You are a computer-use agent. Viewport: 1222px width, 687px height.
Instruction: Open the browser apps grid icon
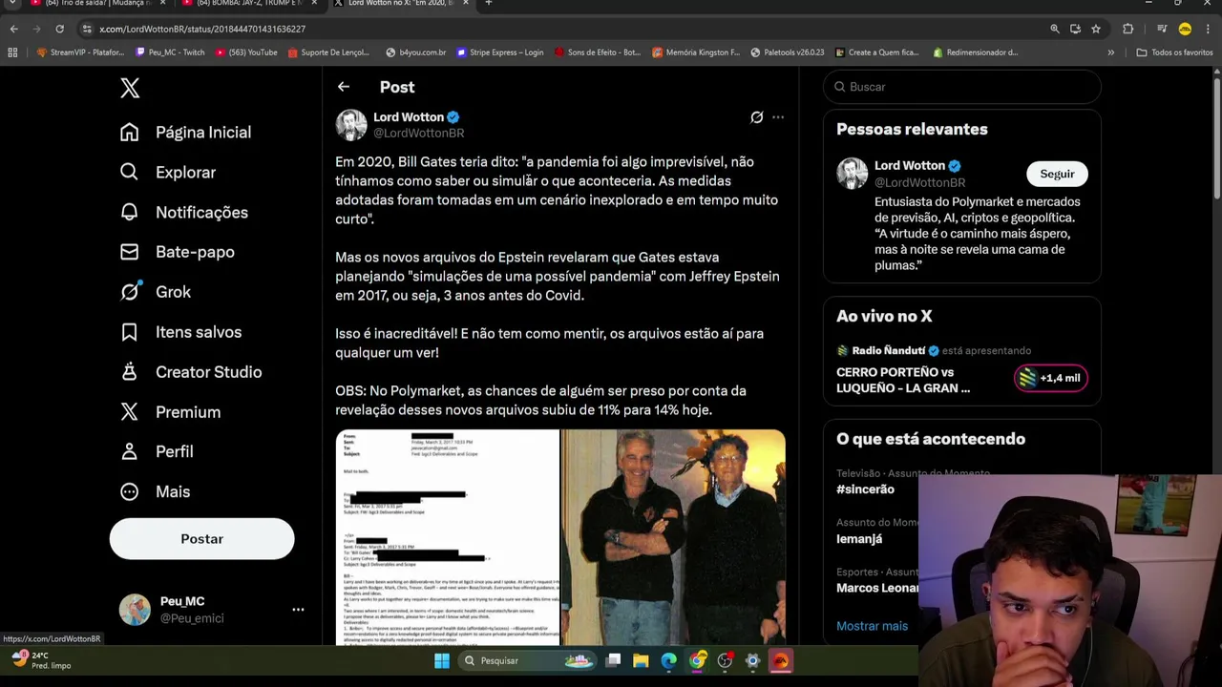(x=12, y=52)
